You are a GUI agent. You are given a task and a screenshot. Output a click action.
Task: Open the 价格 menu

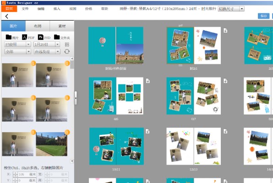(88, 9)
